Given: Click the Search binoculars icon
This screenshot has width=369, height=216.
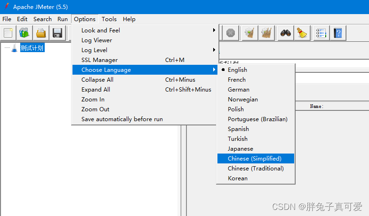Looking at the screenshot, I should click(x=285, y=33).
